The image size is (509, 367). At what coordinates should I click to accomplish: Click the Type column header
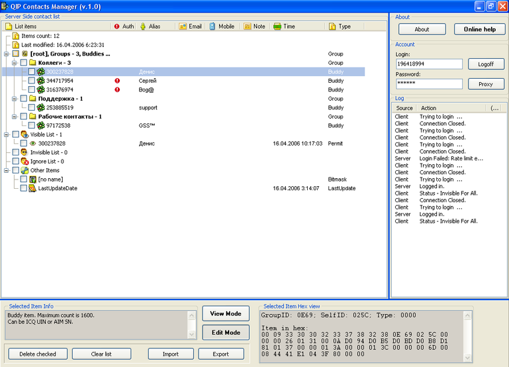(344, 26)
